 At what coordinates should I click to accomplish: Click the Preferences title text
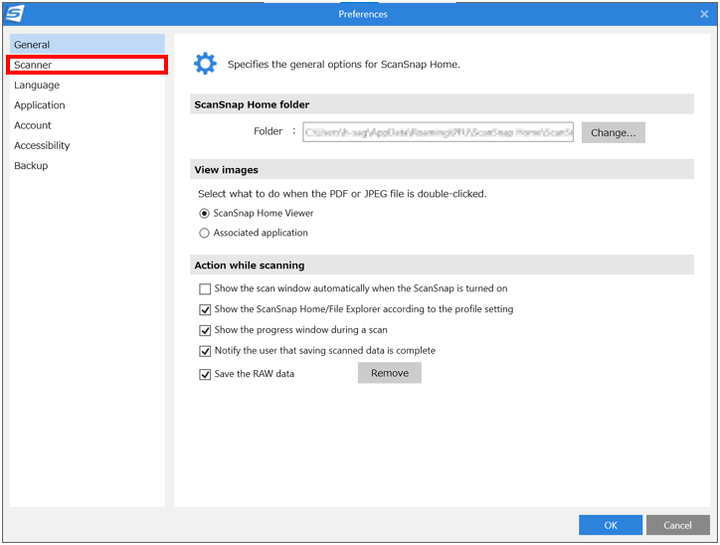pyautogui.click(x=363, y=14)
